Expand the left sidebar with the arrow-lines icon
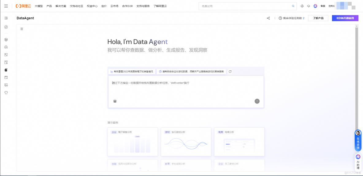 pos(6,18)
